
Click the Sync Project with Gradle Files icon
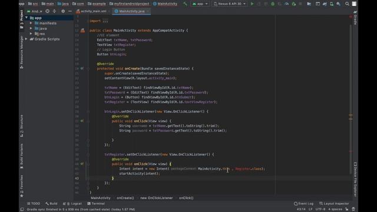click(325, 4)
